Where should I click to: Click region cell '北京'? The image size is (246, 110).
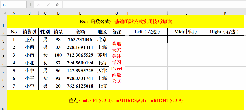[102, 39]
